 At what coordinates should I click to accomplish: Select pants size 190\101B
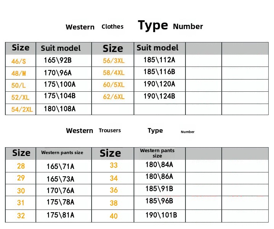point(161,215)
